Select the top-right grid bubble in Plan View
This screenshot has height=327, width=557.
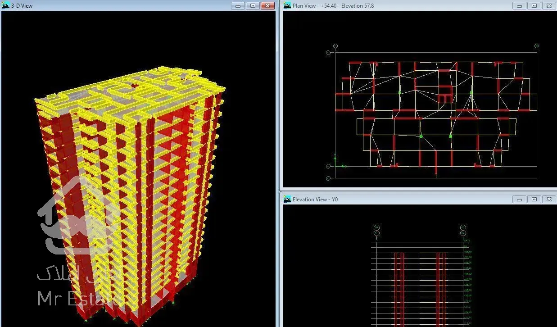(x=537, y=46)
